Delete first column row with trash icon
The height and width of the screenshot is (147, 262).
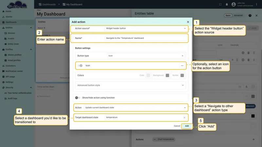249,53
